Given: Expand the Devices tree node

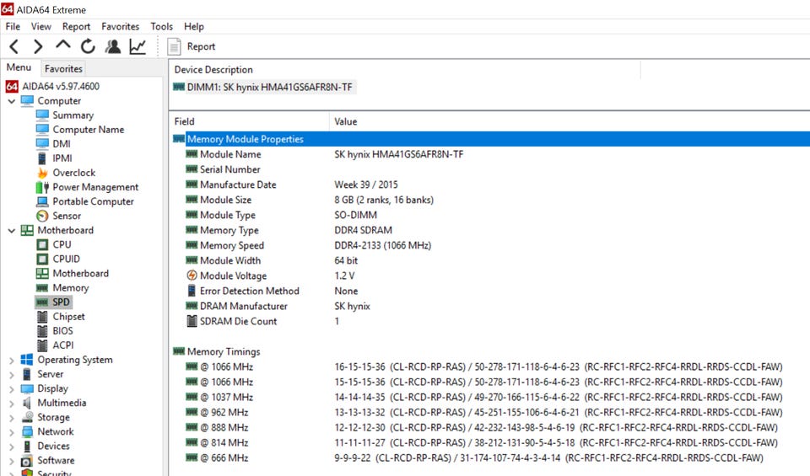Looking at the screenshot, I should click(x=11, y=447).
